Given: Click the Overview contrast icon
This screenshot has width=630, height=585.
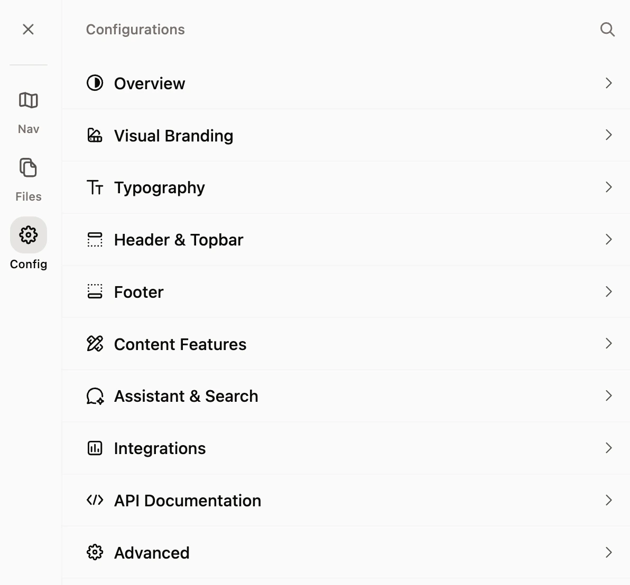Looking at the screenshot, I should [95, 83].
